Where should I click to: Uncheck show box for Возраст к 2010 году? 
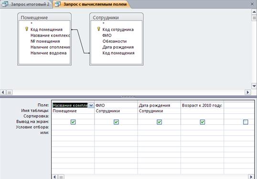tap(203, 122)
